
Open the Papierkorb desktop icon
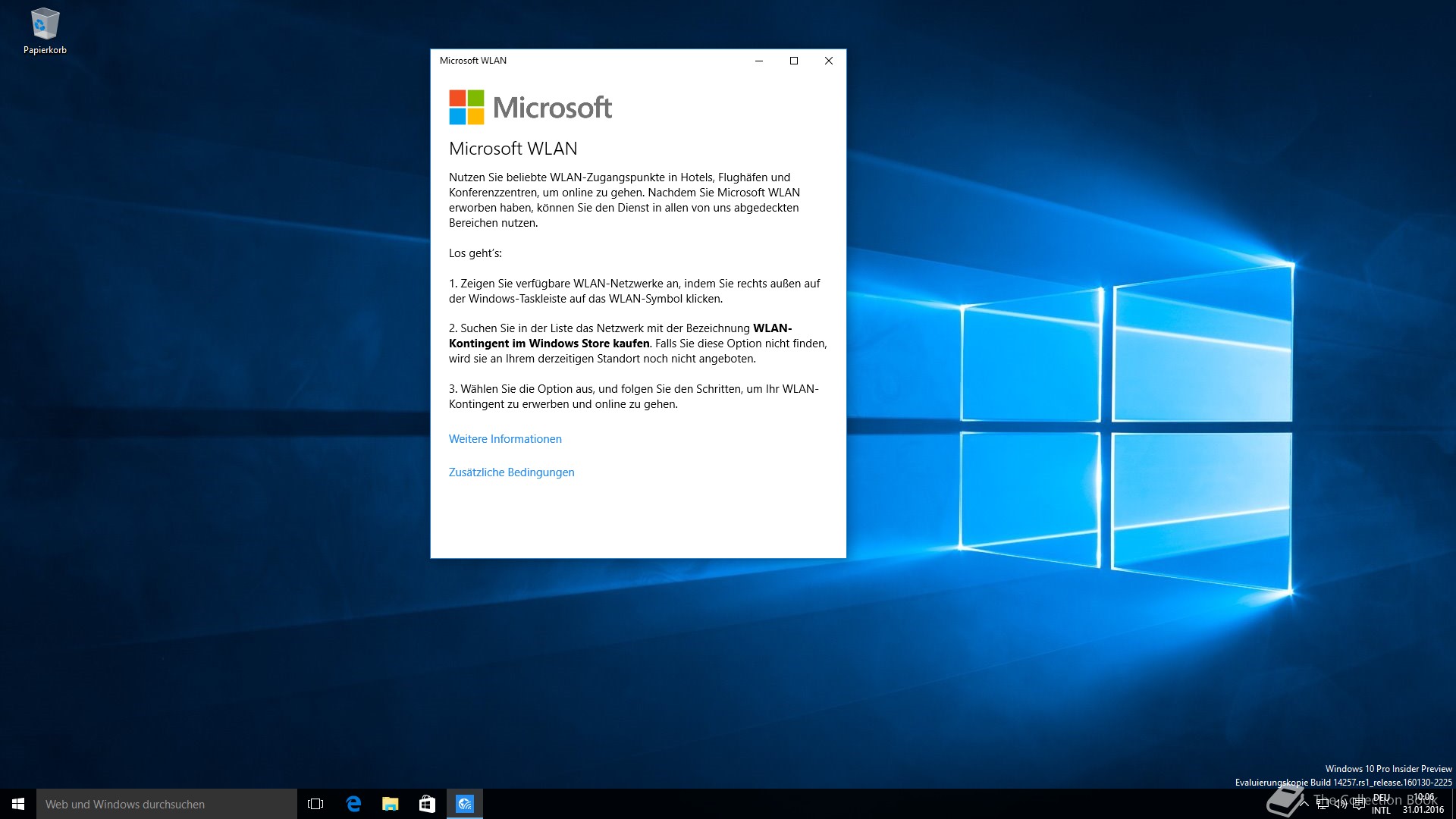pos(45,32)
